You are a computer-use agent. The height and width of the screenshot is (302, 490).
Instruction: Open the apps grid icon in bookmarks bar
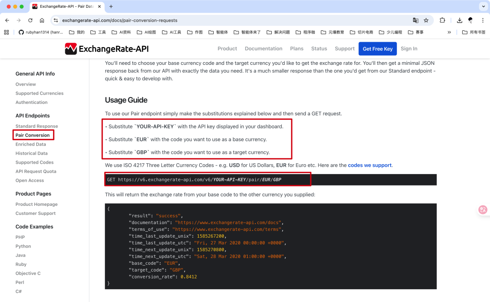[6, 32]
